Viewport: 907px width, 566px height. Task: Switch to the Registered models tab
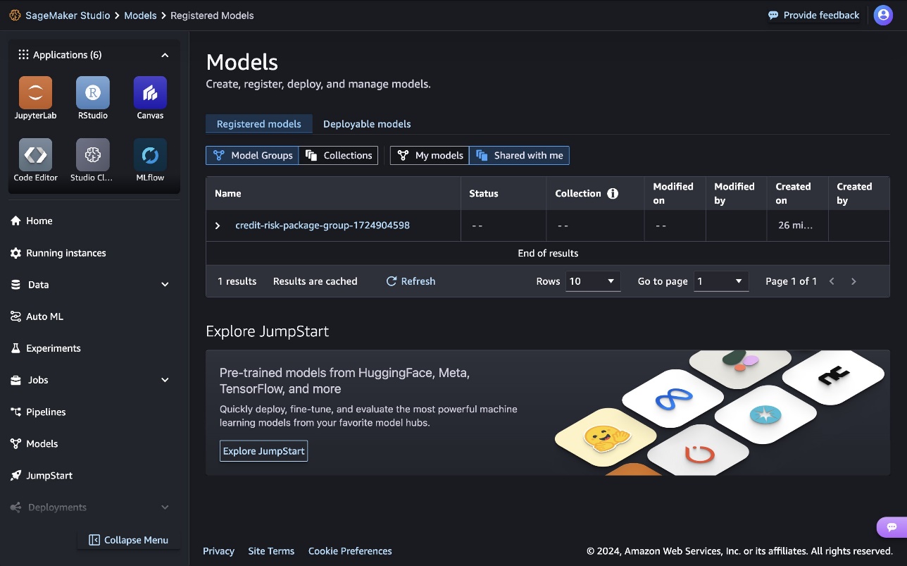coord(258,124)
